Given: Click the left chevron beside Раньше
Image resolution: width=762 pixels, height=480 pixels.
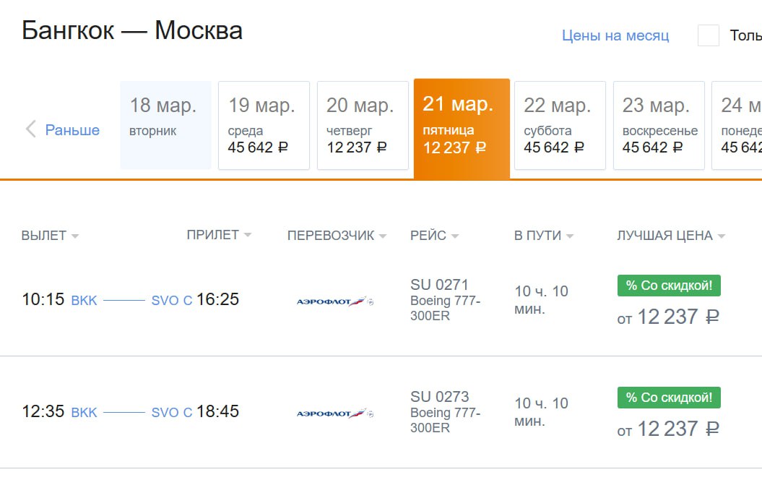Looking at the screenshot, I should 30,129.
